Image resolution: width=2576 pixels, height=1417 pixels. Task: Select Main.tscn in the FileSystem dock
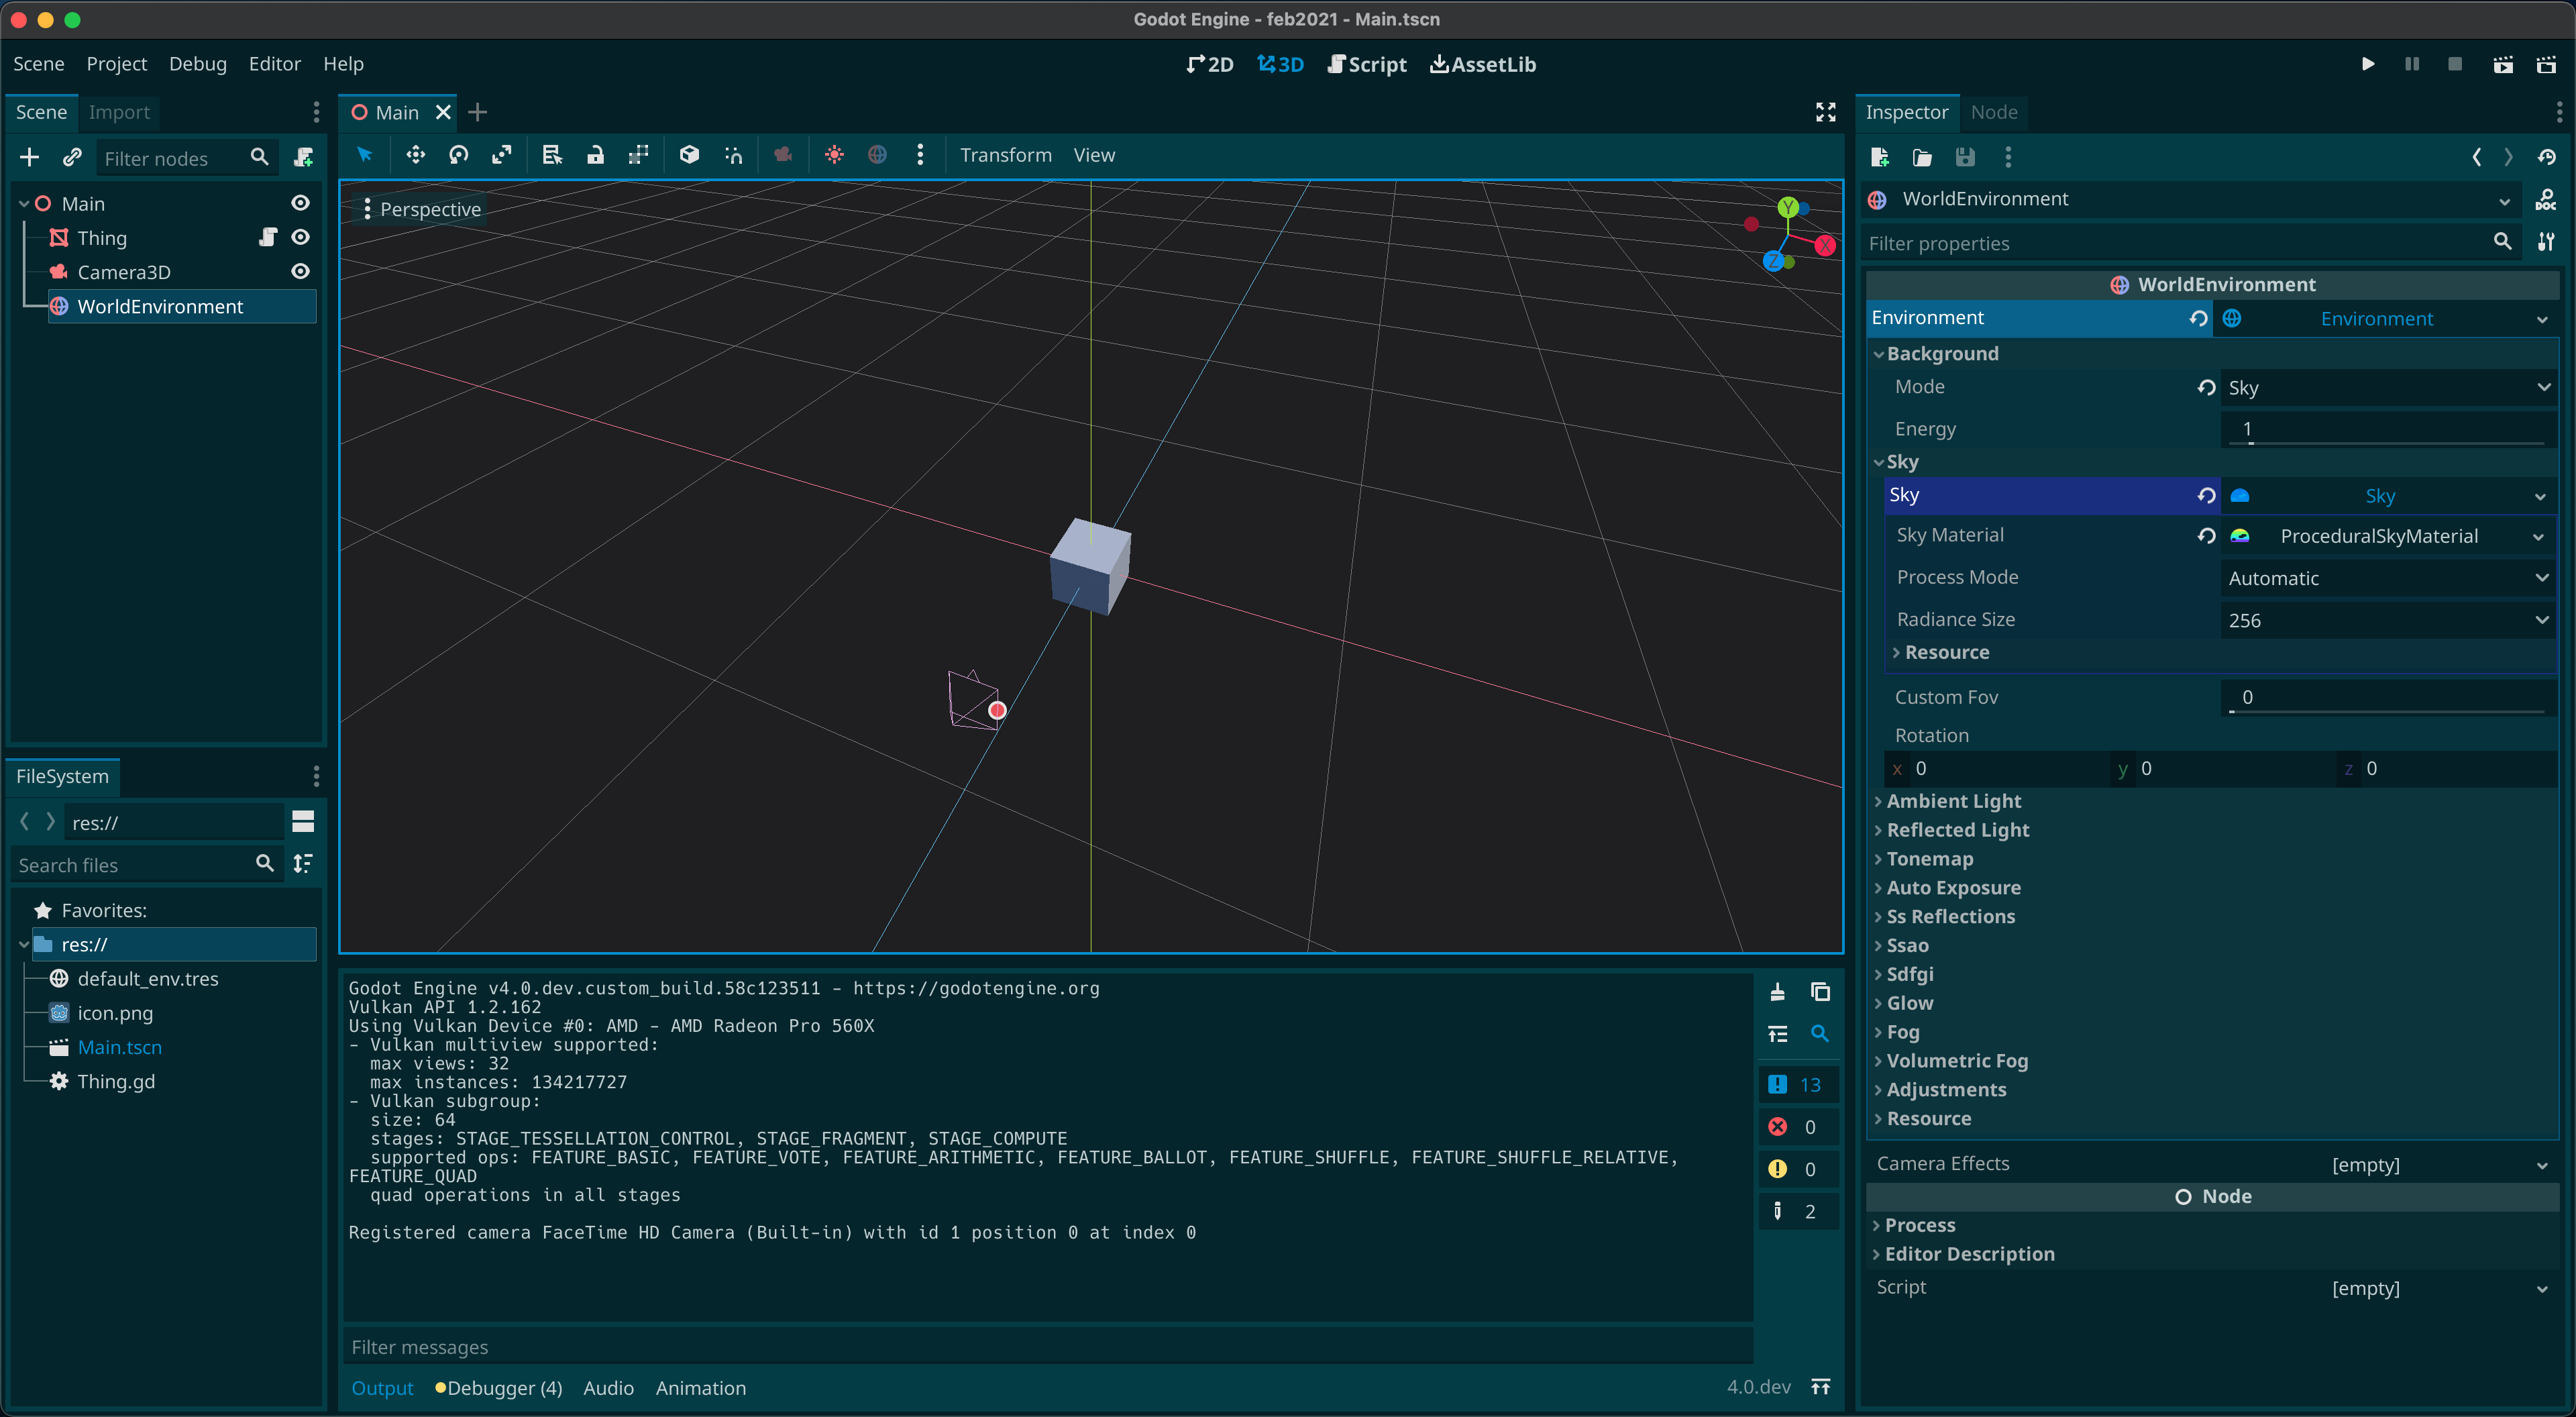click(119, 1047)
